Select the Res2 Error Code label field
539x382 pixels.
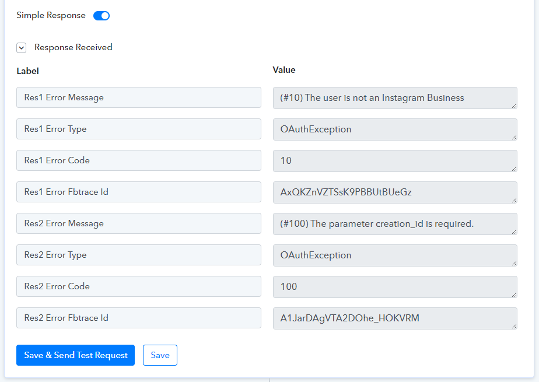(139, 286)
